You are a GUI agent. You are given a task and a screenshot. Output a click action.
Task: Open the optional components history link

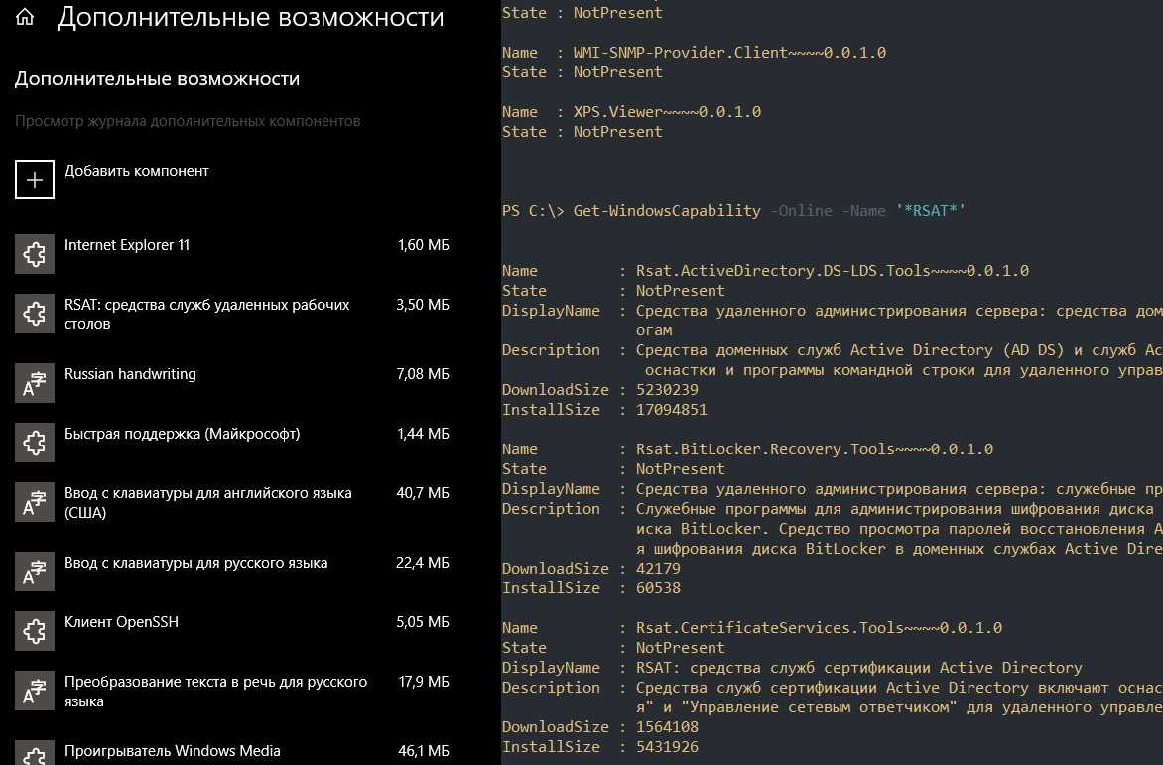click(188, 121)
